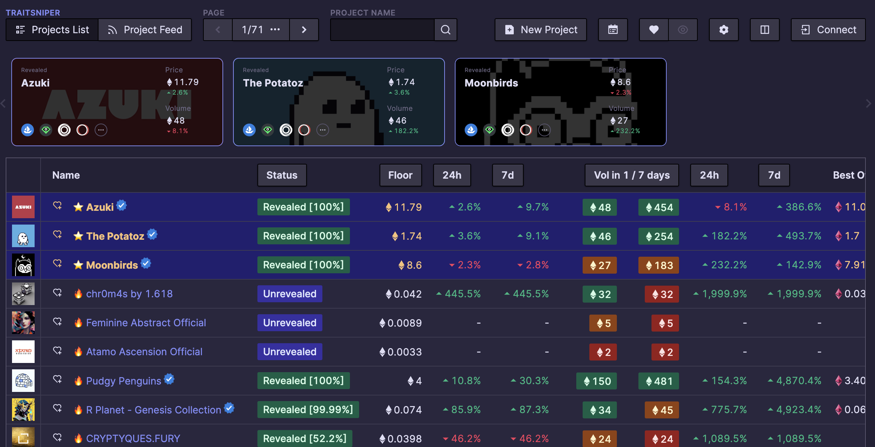Expand more options on Moonbirds card
The height and width of the screenshot is (447, 875).
point(544,130)
